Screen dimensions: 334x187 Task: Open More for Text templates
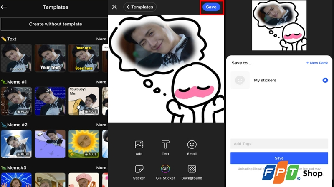click(101, 39)
